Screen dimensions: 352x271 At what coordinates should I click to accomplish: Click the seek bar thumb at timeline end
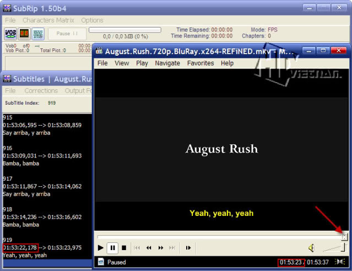pos(344,237)
